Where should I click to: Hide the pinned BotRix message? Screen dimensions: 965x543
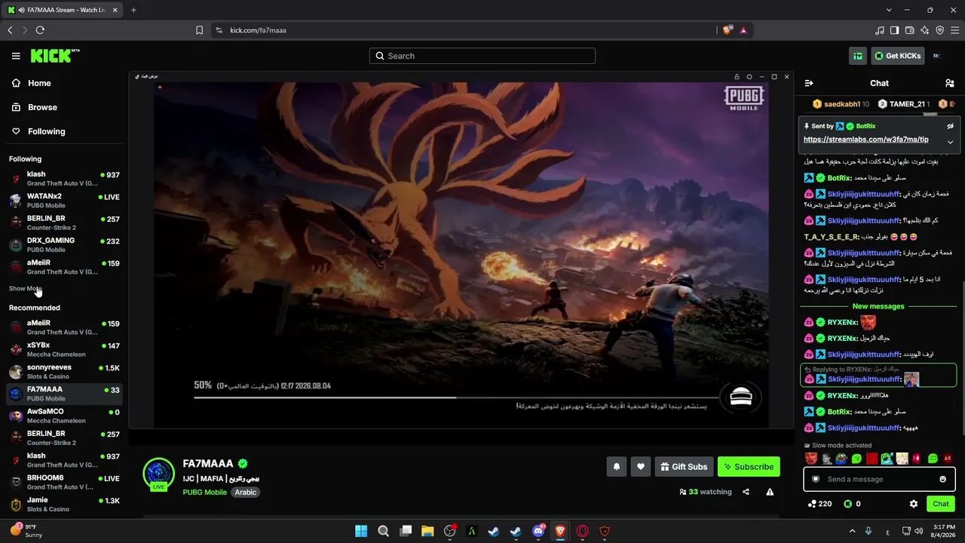[x=951, y=126]
